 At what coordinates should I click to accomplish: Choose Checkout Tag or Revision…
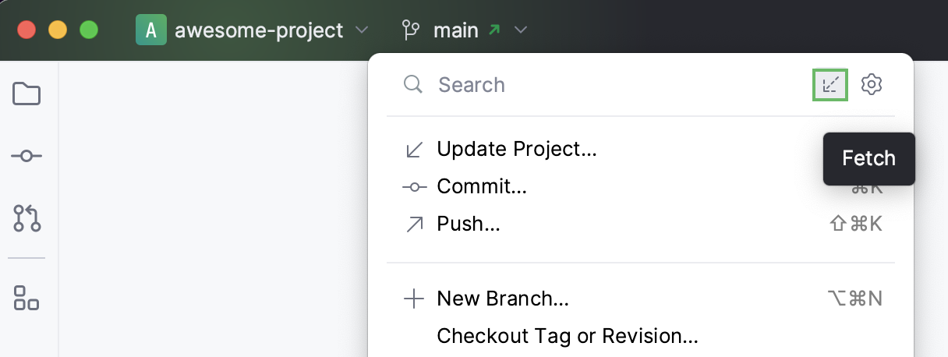click(567, 336)
